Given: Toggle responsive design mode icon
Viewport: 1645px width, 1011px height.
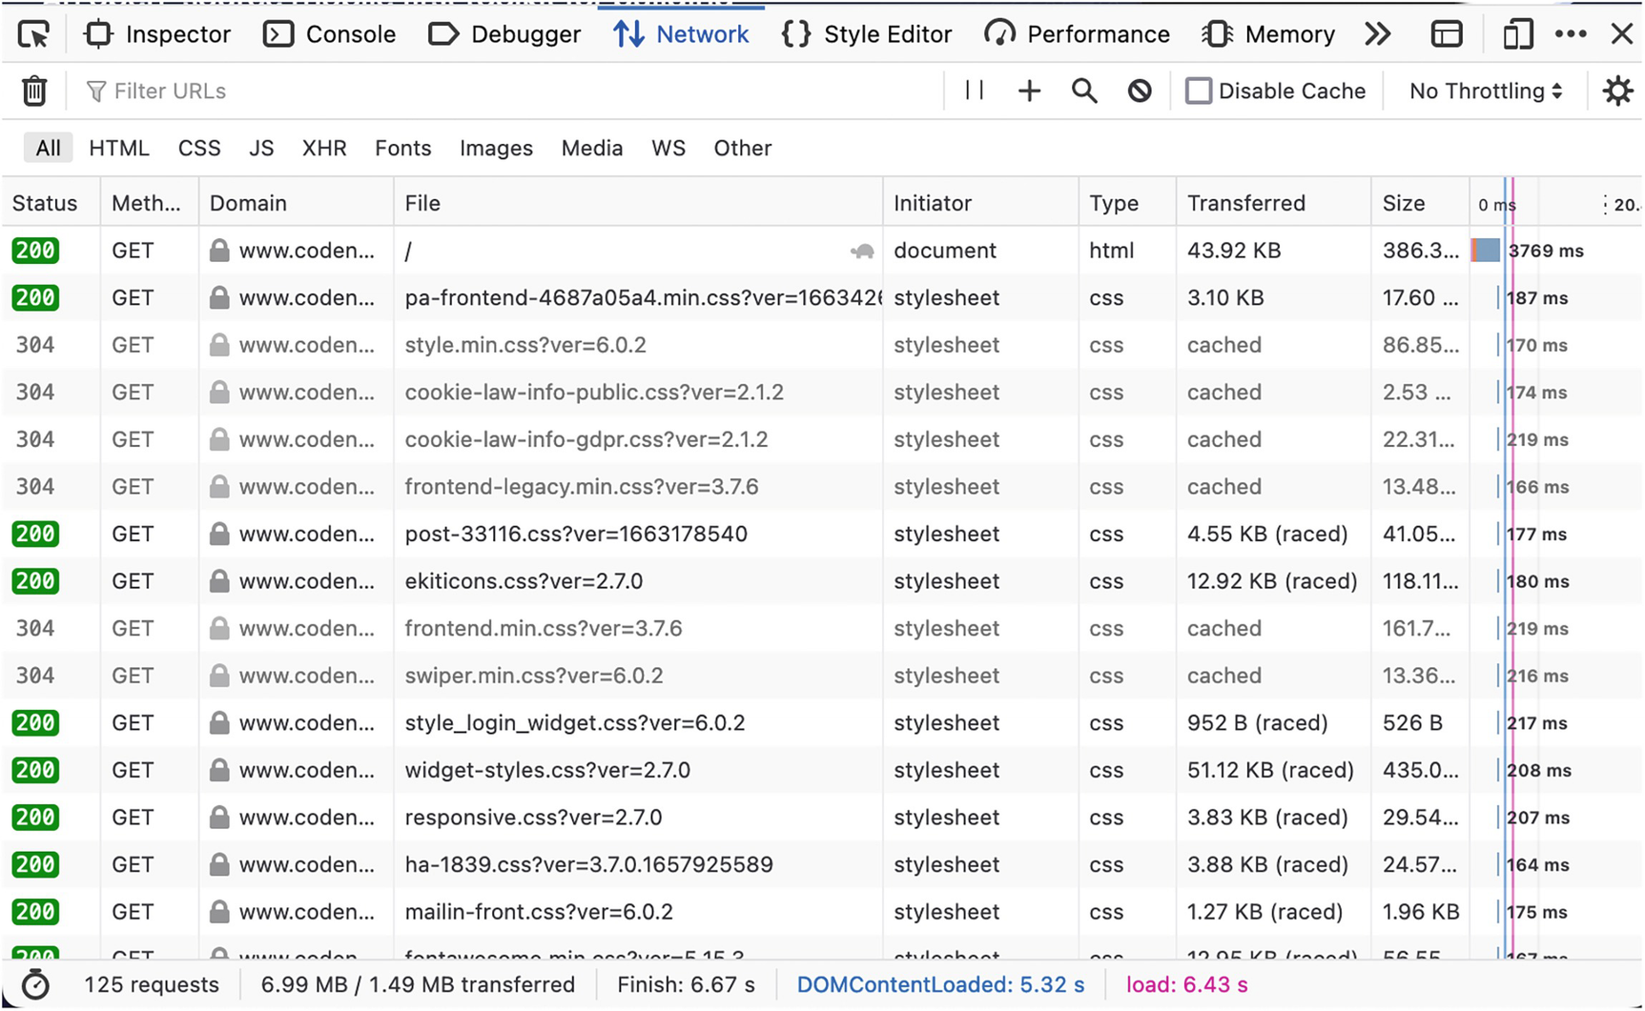Looking at the screenshot, I should (x=1517, y=34).
